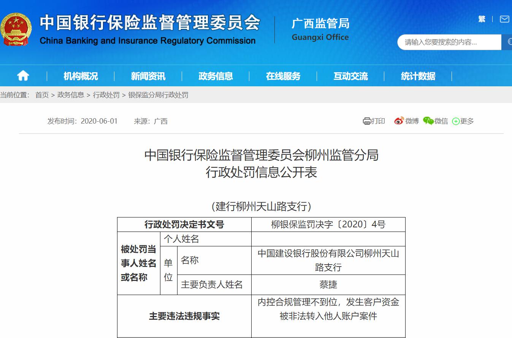Open the 统计数据 menu
The width and height of the screenshot is (512, 338).
pos(418,76)
